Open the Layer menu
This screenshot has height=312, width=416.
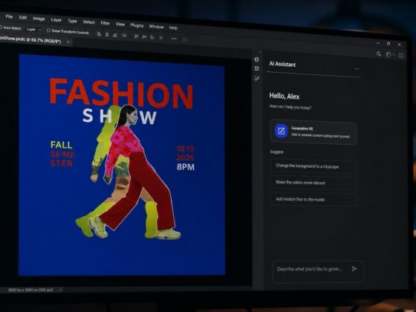pyautogui.click(x=56, y=19)
